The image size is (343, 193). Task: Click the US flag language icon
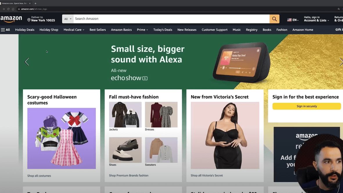pyautogui.click(x=289, y=20)
